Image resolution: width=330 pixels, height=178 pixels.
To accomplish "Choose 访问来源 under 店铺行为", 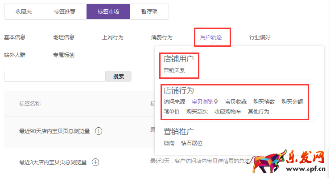I will [x=174, y=102].
